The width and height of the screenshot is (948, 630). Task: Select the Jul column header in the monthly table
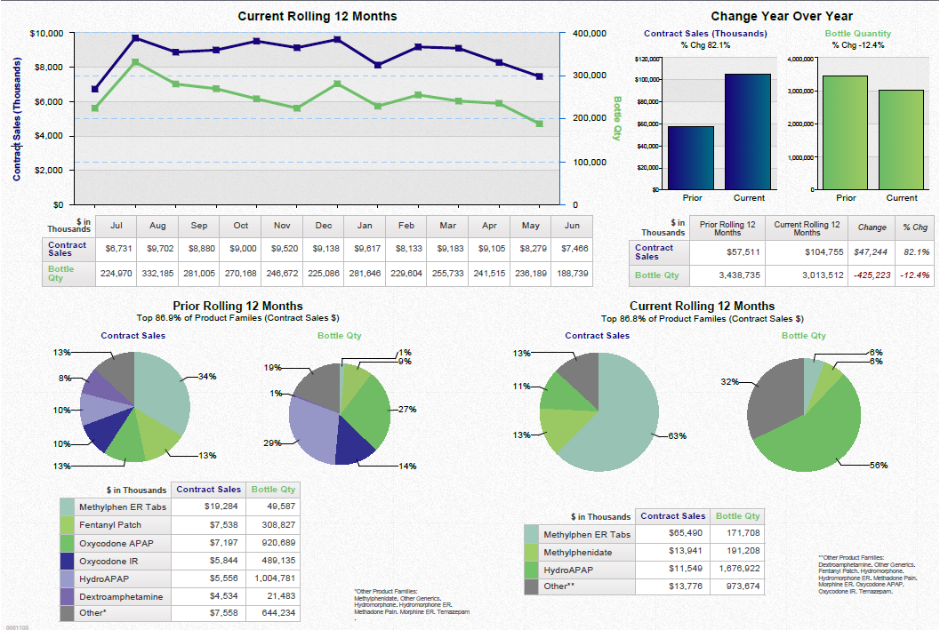click(116, 226)
